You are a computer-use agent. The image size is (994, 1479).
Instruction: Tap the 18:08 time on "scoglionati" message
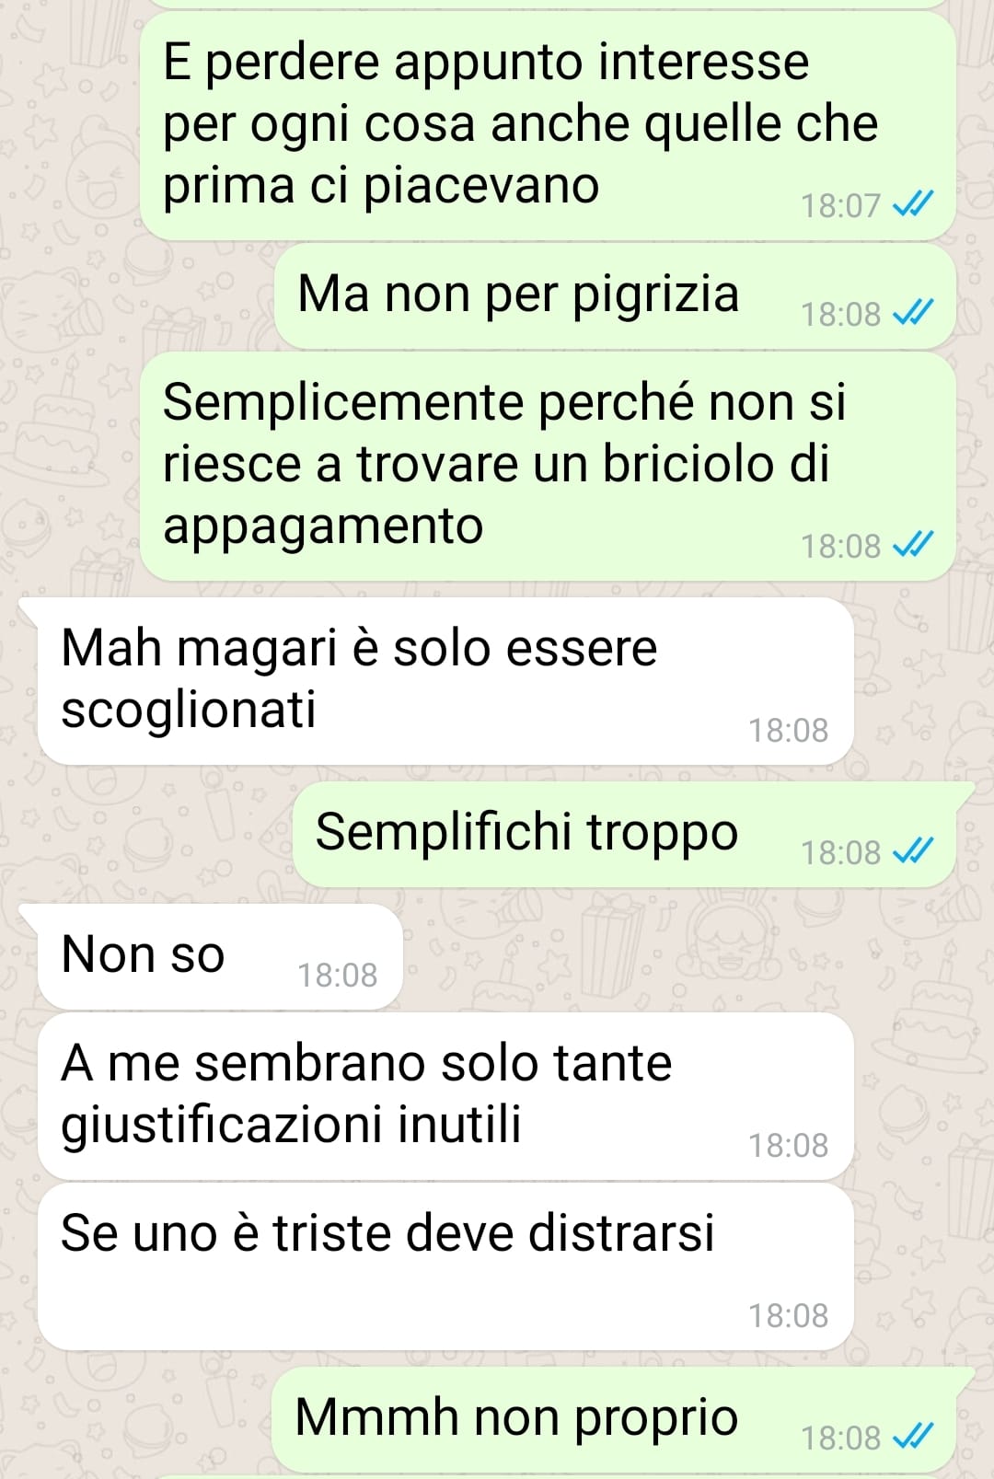coord(789,730)
